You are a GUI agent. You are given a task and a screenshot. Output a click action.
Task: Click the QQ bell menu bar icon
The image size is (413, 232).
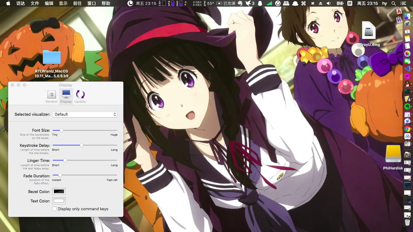(260, 3)
